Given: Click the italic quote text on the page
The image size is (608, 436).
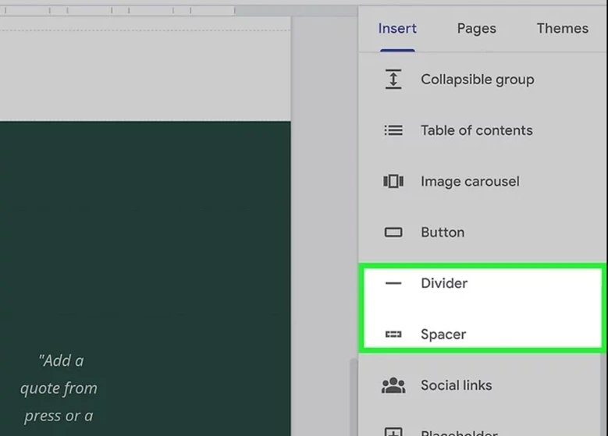Looking at the screenshot, I should pos(59,388).
